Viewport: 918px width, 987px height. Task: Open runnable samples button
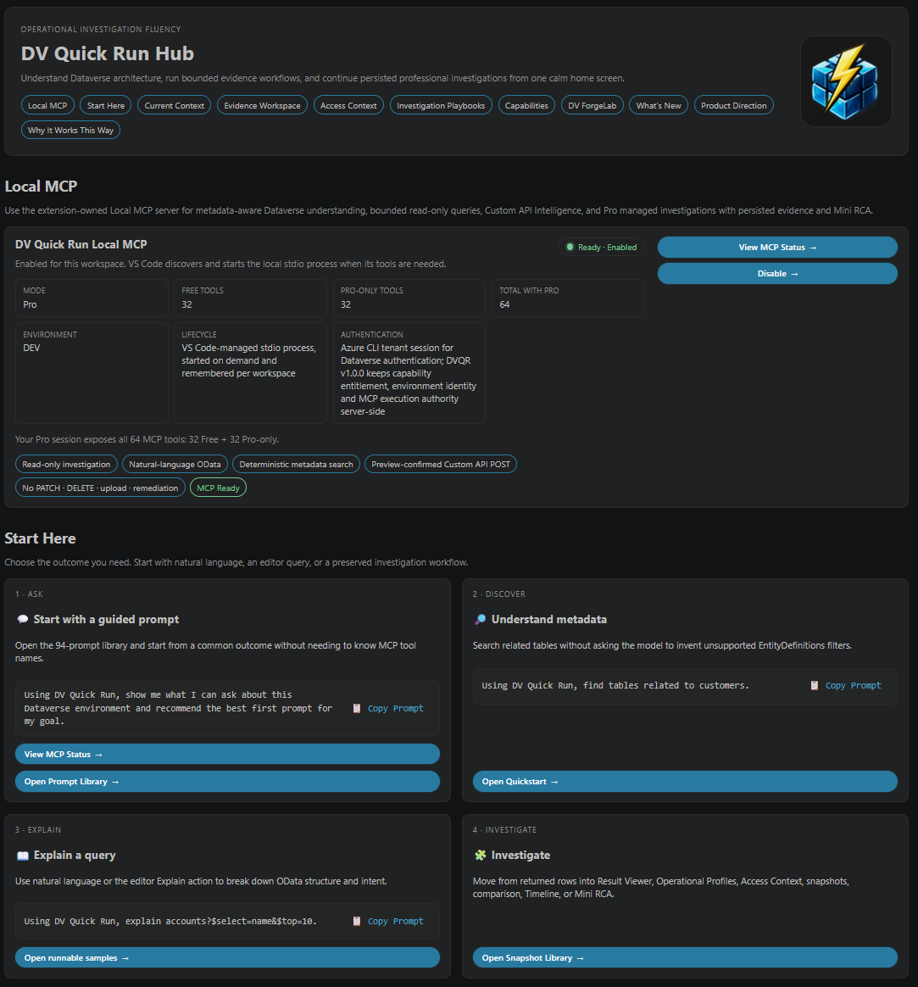[227, 958]
